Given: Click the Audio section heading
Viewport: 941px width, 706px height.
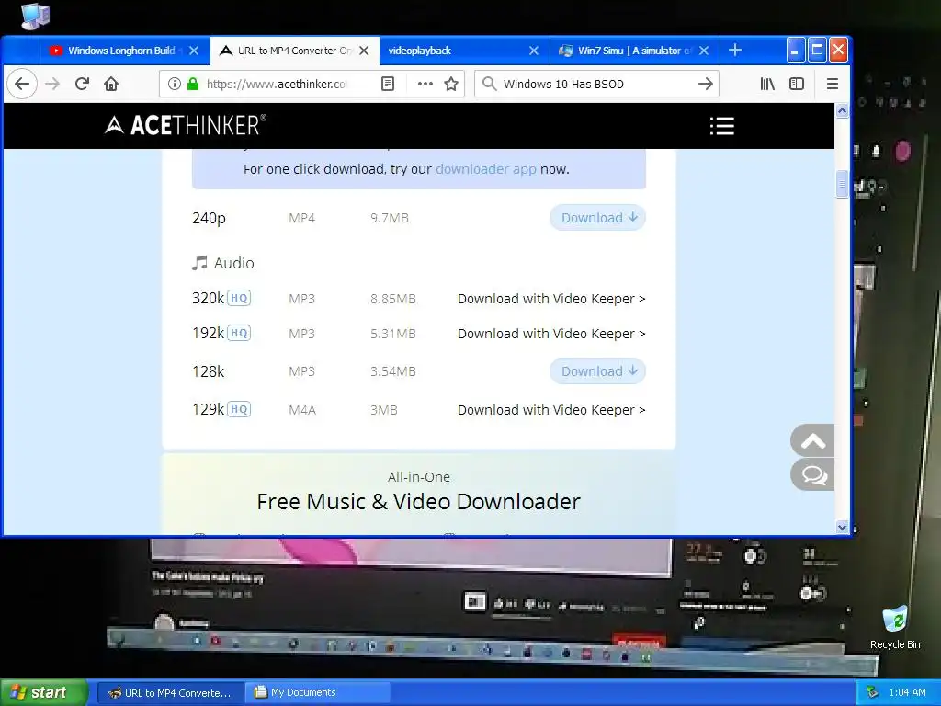Looking at the screenshot, I should pyautogui.click(x=223, y=263).
